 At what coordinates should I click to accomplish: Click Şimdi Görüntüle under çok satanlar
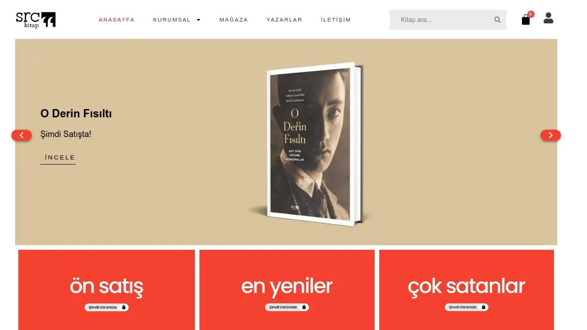pyautogui.click(x=466, y=307)
